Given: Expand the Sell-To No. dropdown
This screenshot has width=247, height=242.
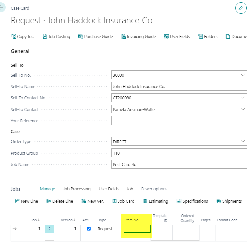Looking at the screenshot, I should tap(243, 75).
